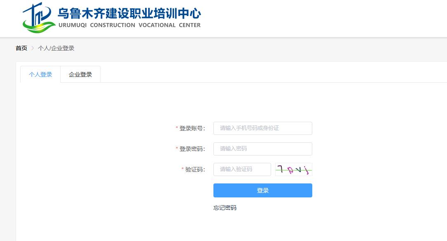This screenshot has width=447, height=241.
Task: Focus the 登录密码 password field
Action: [x=262, y=149]
